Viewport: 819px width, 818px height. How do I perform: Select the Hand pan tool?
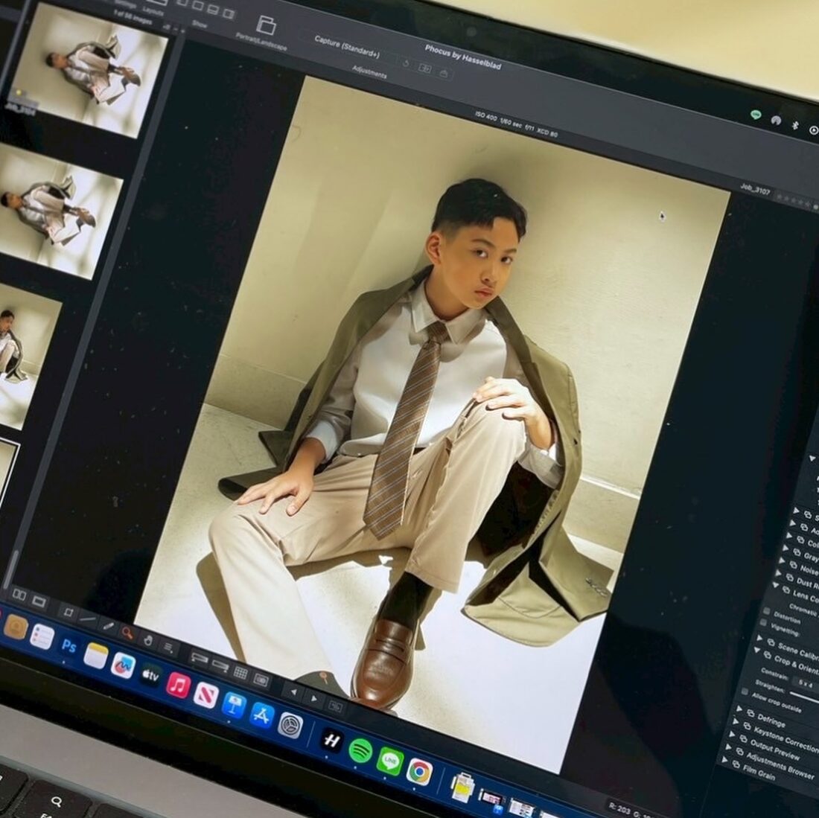(x=148, y=640)
